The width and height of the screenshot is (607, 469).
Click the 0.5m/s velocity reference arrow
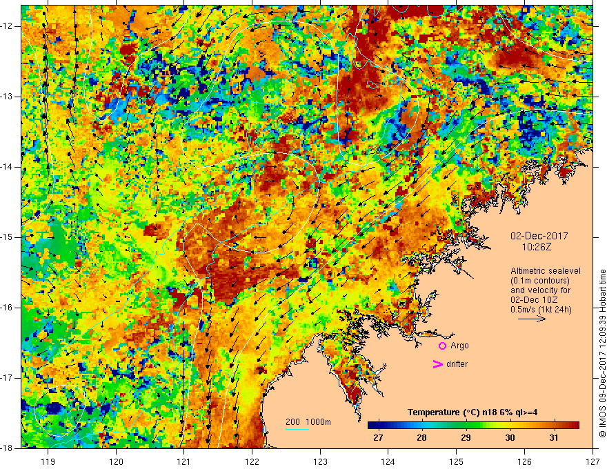[x=532, y=319]
